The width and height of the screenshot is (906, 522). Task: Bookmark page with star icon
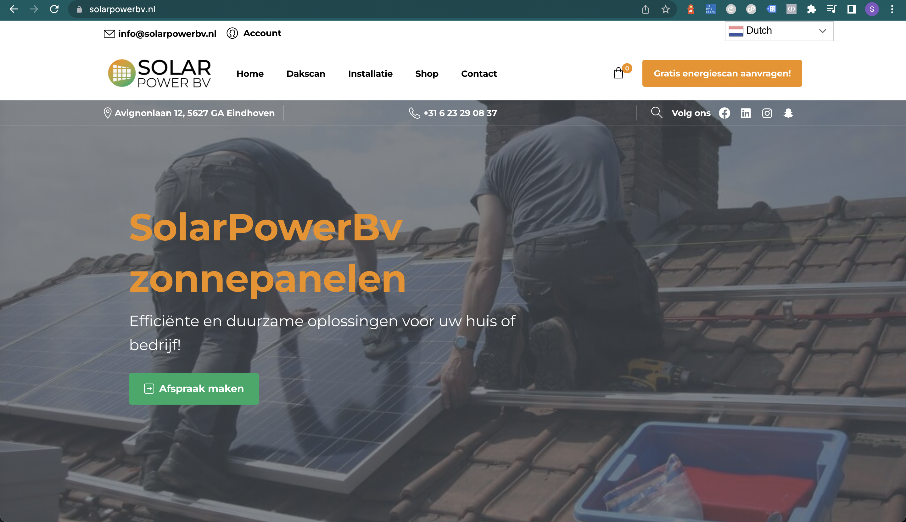pos(666,9)
